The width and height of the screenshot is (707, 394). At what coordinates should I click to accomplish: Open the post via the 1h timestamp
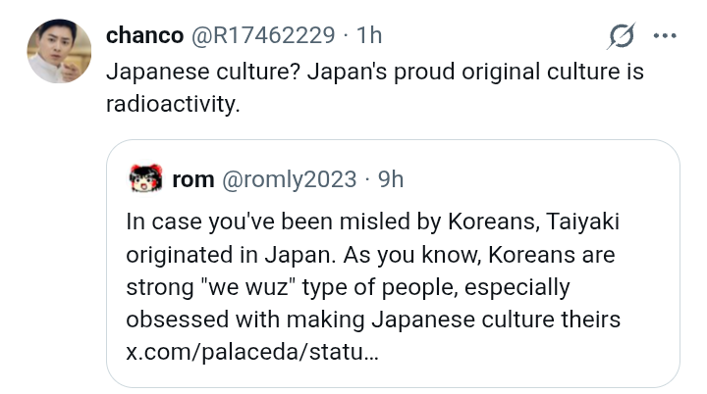coord(369,35)
